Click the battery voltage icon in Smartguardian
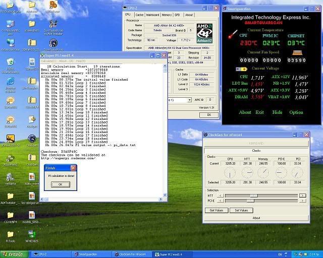 241,69
